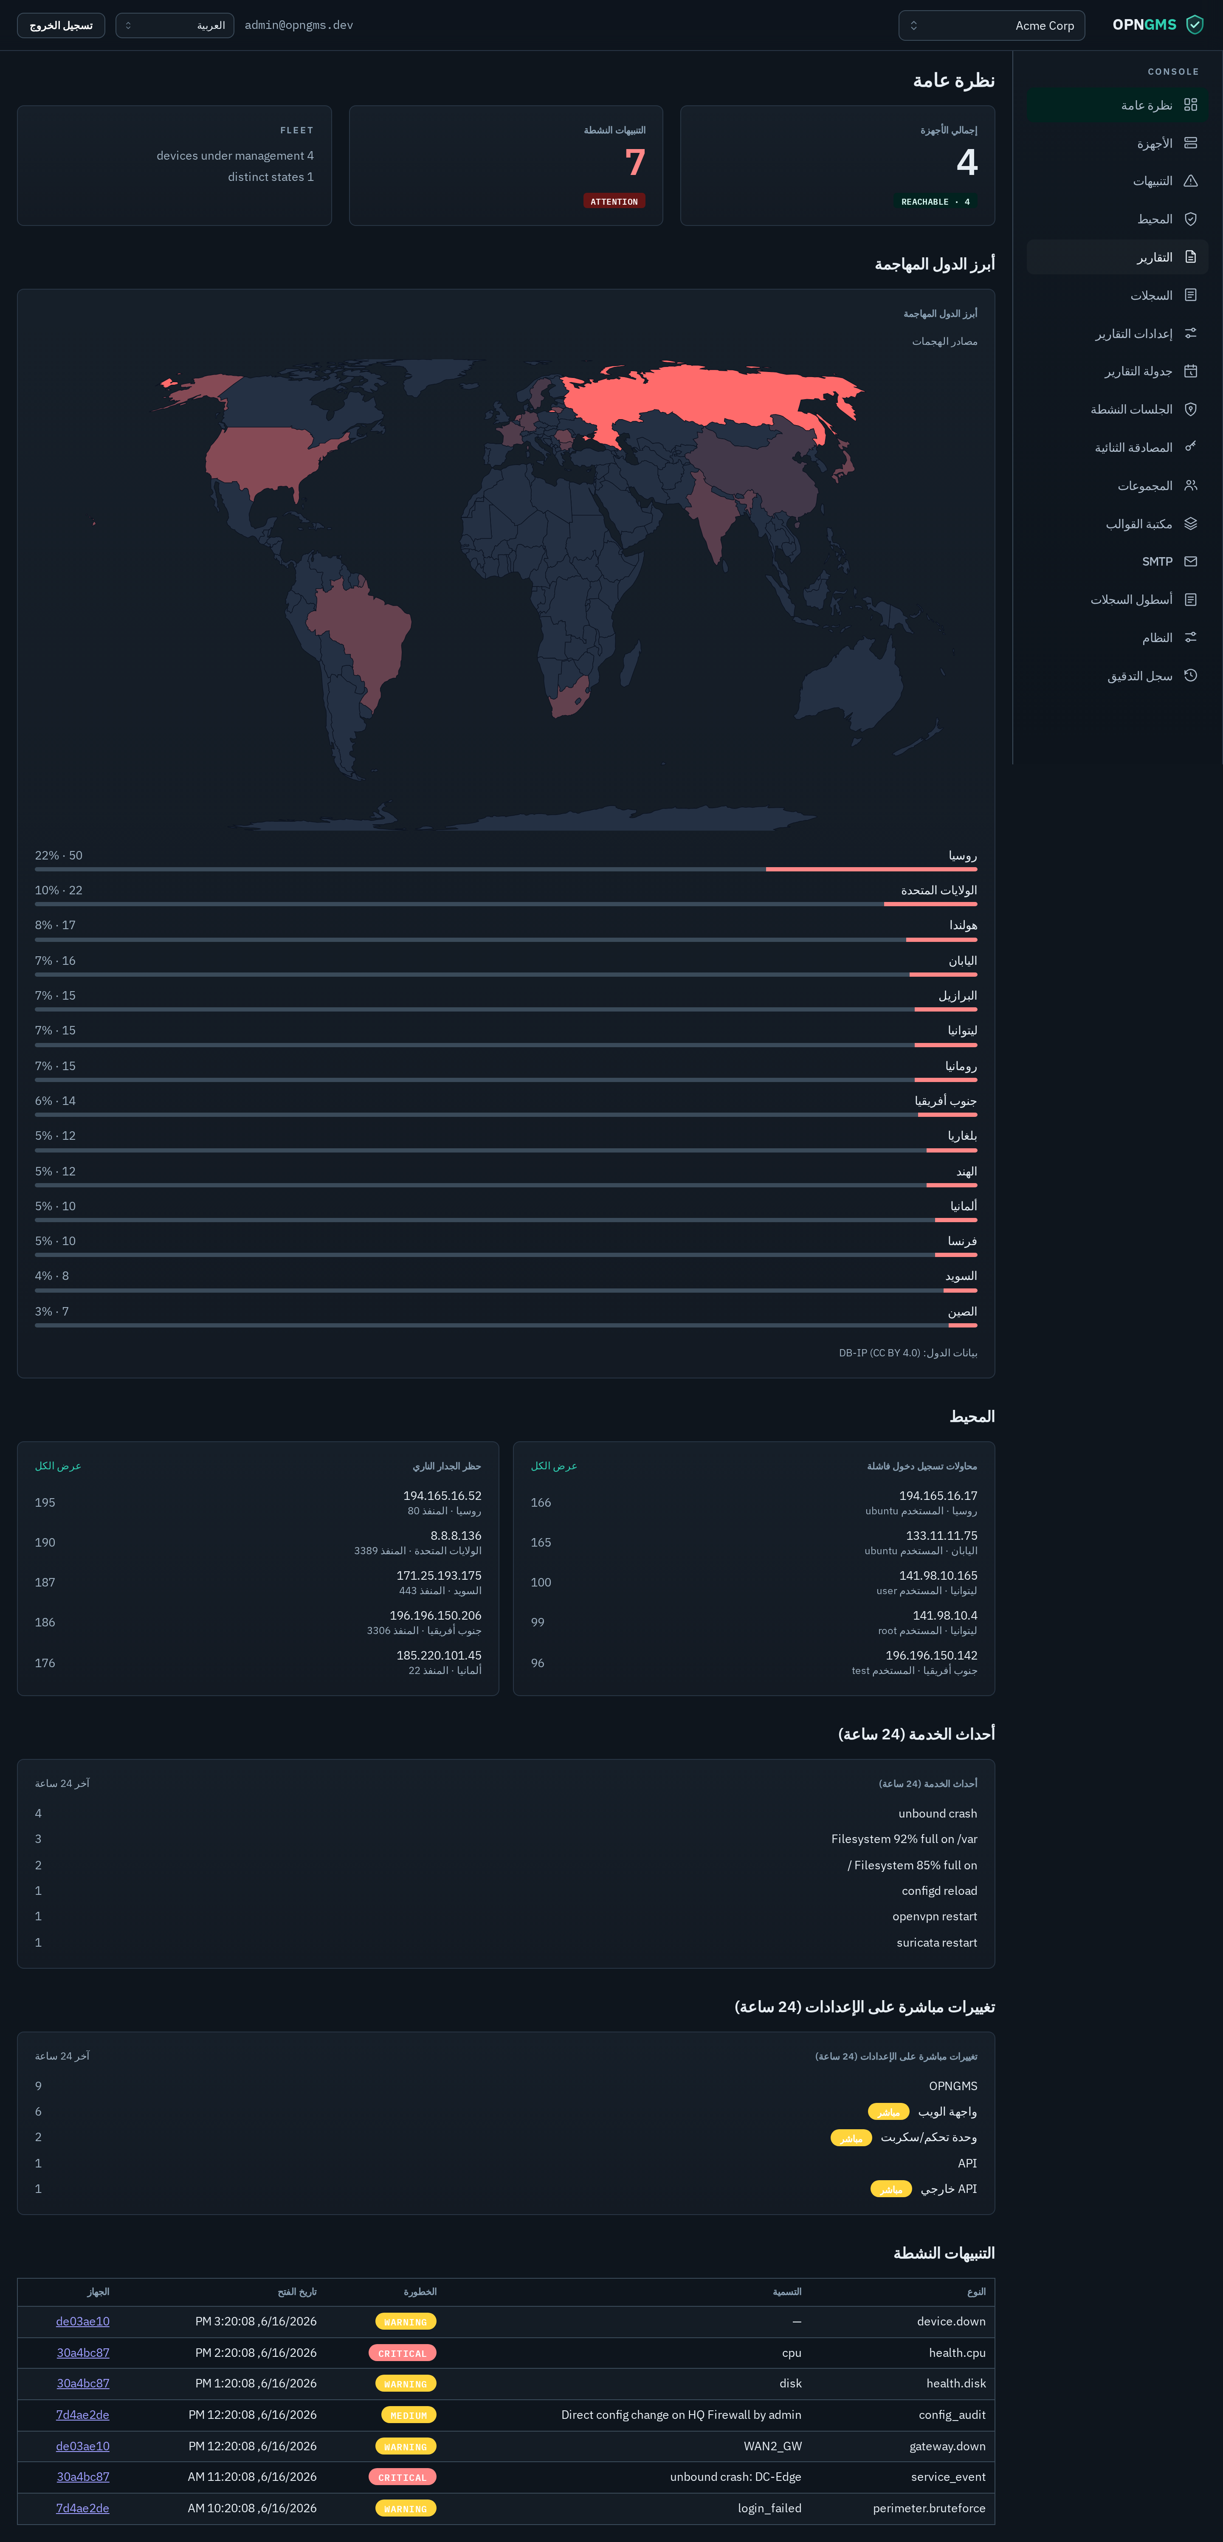Click the layers icon beside مكتبة القوالب
1223x2542 pixels.
(x=1190, y=524)
